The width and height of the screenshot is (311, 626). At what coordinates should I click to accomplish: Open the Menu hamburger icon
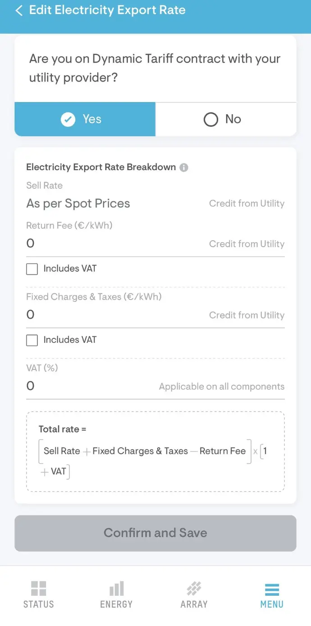tap(272, 589)
